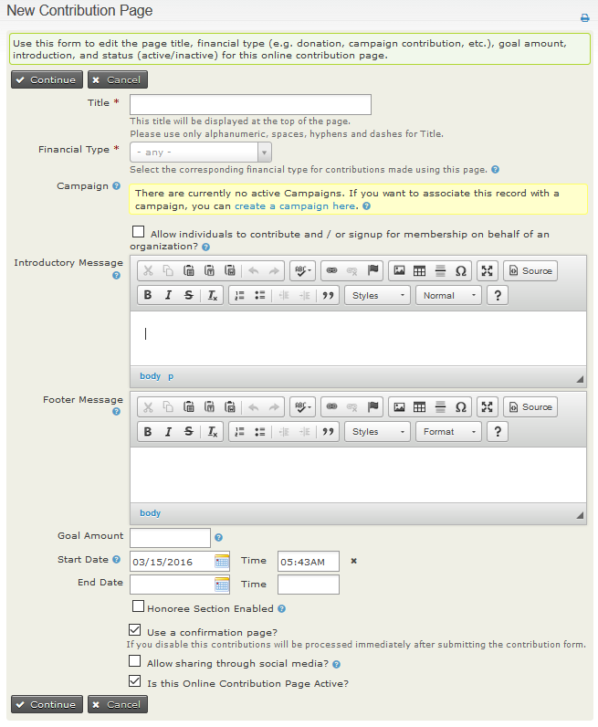Enable the Honoree Section checkbox
The width and height of the screenshot is (598, 727).
pyautogui.click(x=138, y=606)
